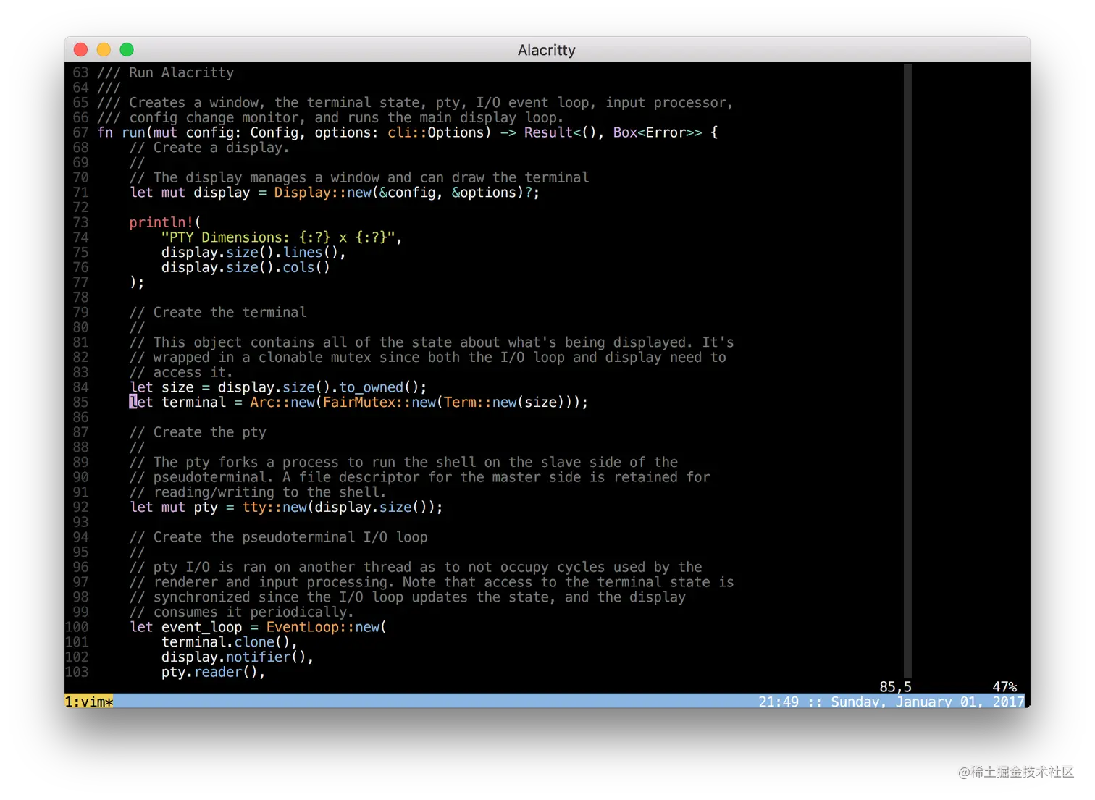1095x800 pixels.
Task: Click the comment '// consumes it periodically.'
Action: (x=242, y=612)
